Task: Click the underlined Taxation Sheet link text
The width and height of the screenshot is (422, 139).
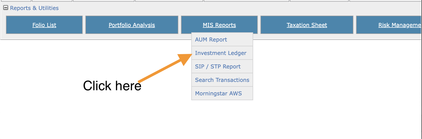Action: coord(307,25)
